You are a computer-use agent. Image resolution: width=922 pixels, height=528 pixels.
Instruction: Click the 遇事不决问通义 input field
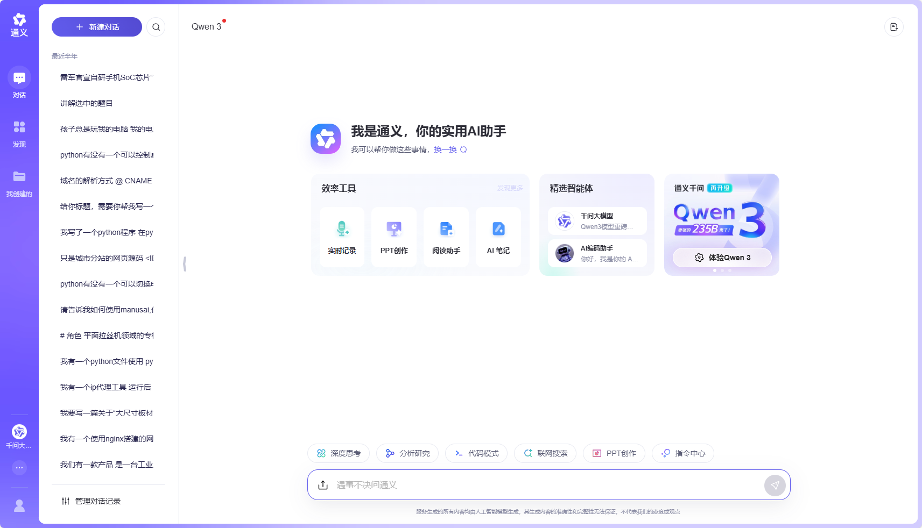pos(538,484)
